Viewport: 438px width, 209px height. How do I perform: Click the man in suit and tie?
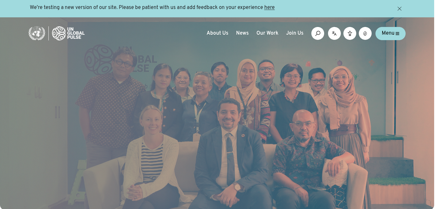point(230,157)
